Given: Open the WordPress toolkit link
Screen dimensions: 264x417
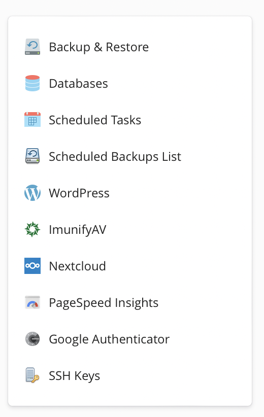Looking at the screenshot, I should (x=79, y=193).
